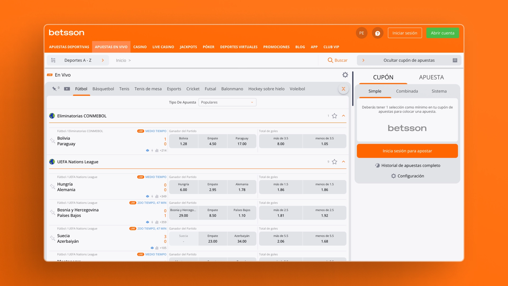The width and height of the screenshot is (508, 286).
Task: Favorite UEFA Nations League with star
Action: point(334,162)
